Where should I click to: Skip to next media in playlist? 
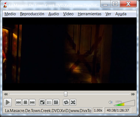(32, 102)
